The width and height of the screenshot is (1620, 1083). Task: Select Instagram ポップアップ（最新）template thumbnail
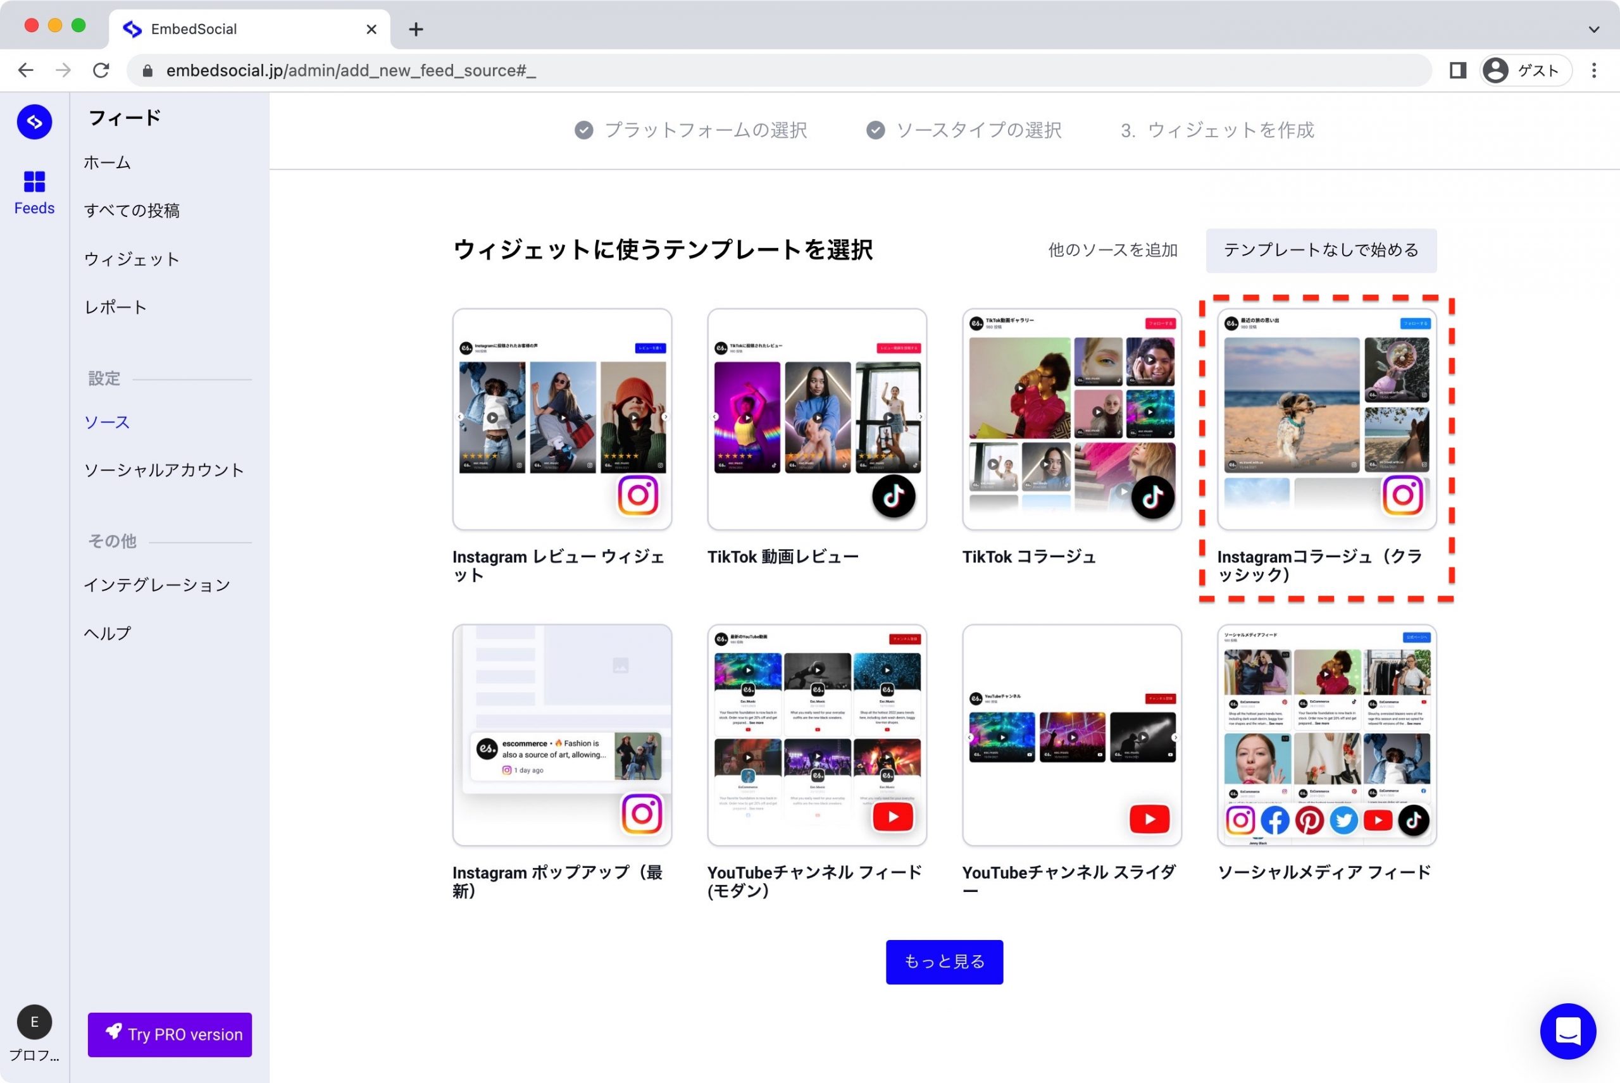pyautogui.click(x=562, y=735)
